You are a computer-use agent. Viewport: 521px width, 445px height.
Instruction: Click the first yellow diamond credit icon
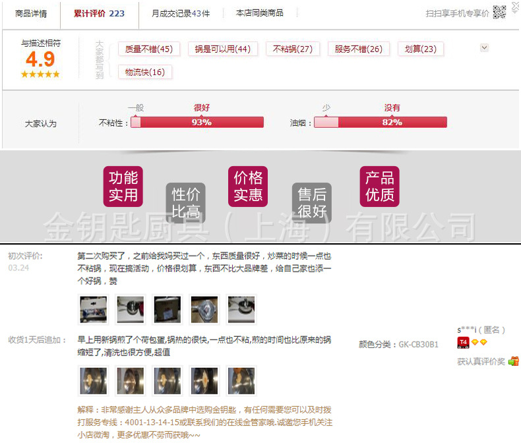click(475, 342)
